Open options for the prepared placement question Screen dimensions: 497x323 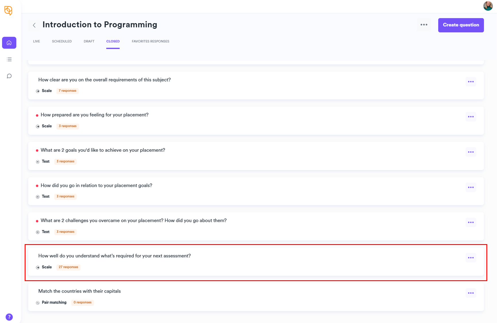coord(471,117)
